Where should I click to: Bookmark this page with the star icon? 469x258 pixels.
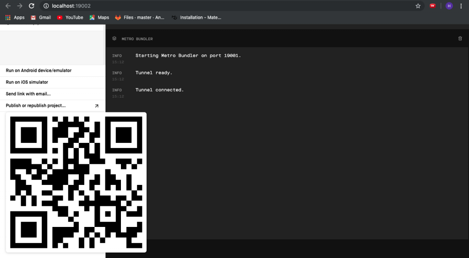pos(418,6)
